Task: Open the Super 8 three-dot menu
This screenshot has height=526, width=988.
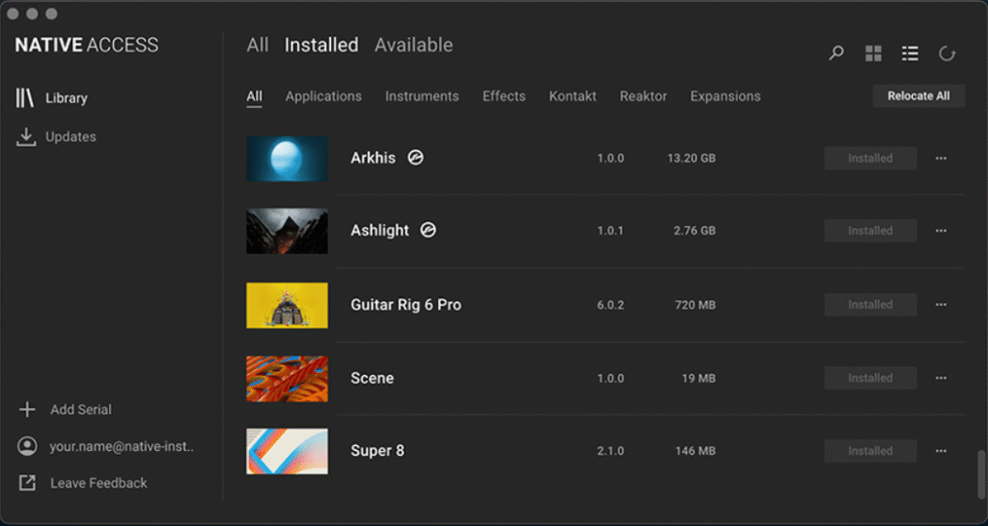Action: (x=941, y=451)
